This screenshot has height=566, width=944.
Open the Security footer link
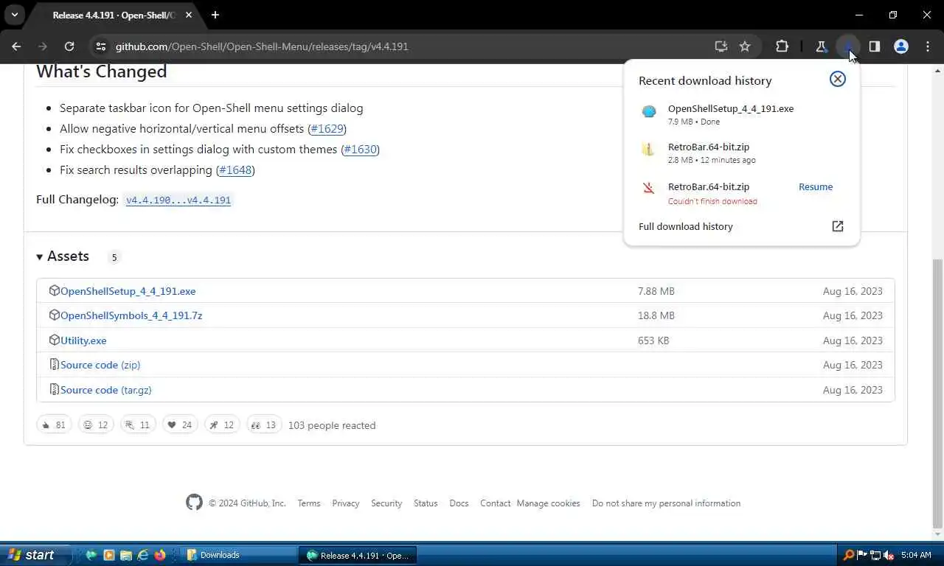[386, 503]
